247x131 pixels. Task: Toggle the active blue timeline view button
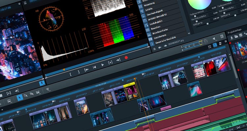pos(215,45)
